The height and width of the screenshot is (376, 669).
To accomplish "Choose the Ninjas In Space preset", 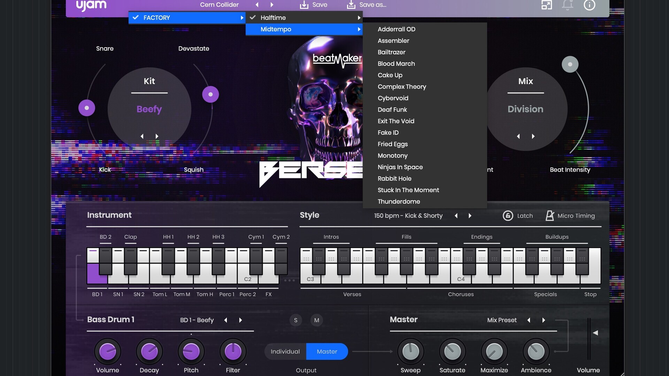I will pyautogui.click(x=425, y=167).
